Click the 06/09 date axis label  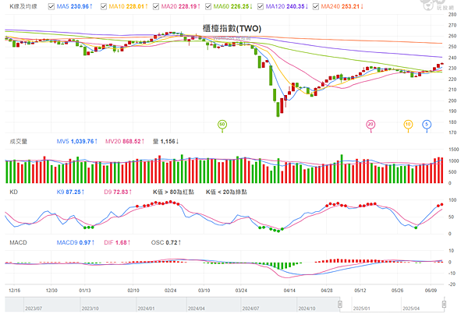point(431,290)
